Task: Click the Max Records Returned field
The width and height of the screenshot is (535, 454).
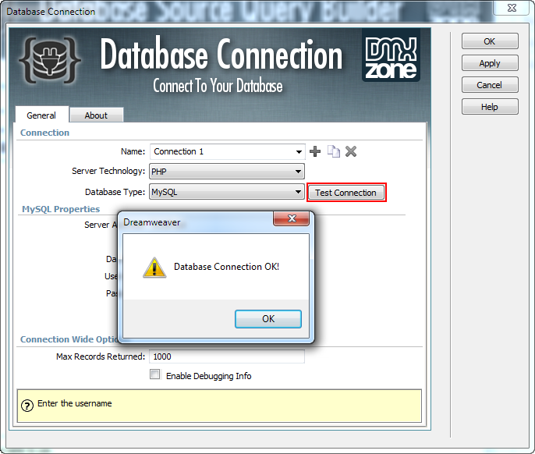Action: (227, 356)
